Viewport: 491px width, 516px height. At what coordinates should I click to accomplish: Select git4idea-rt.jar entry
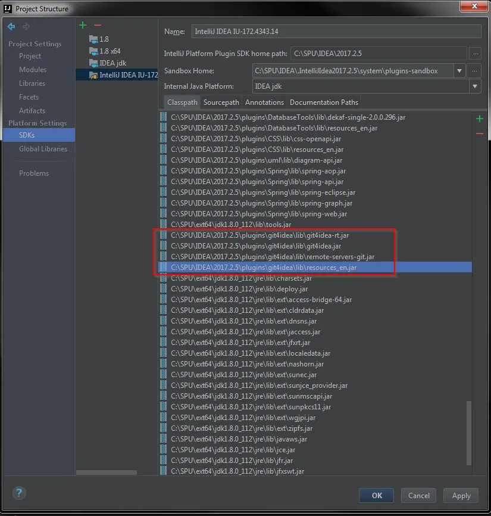[x=315, y=235]
